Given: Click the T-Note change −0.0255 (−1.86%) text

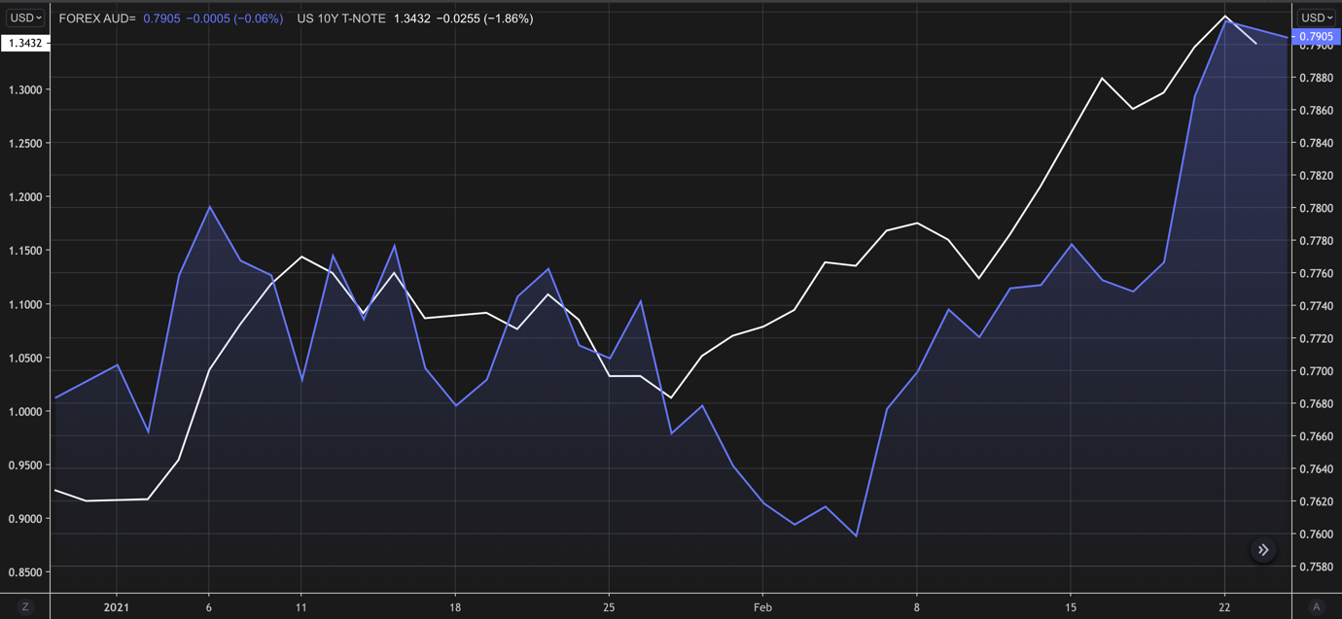Looking at the screenshot, I should (x=484, y=18).
